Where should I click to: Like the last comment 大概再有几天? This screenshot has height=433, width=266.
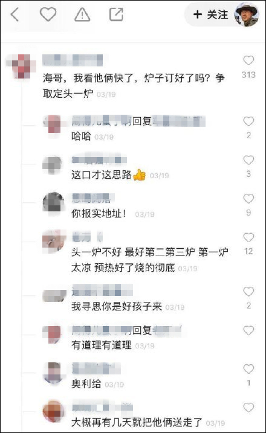point(248,407)
